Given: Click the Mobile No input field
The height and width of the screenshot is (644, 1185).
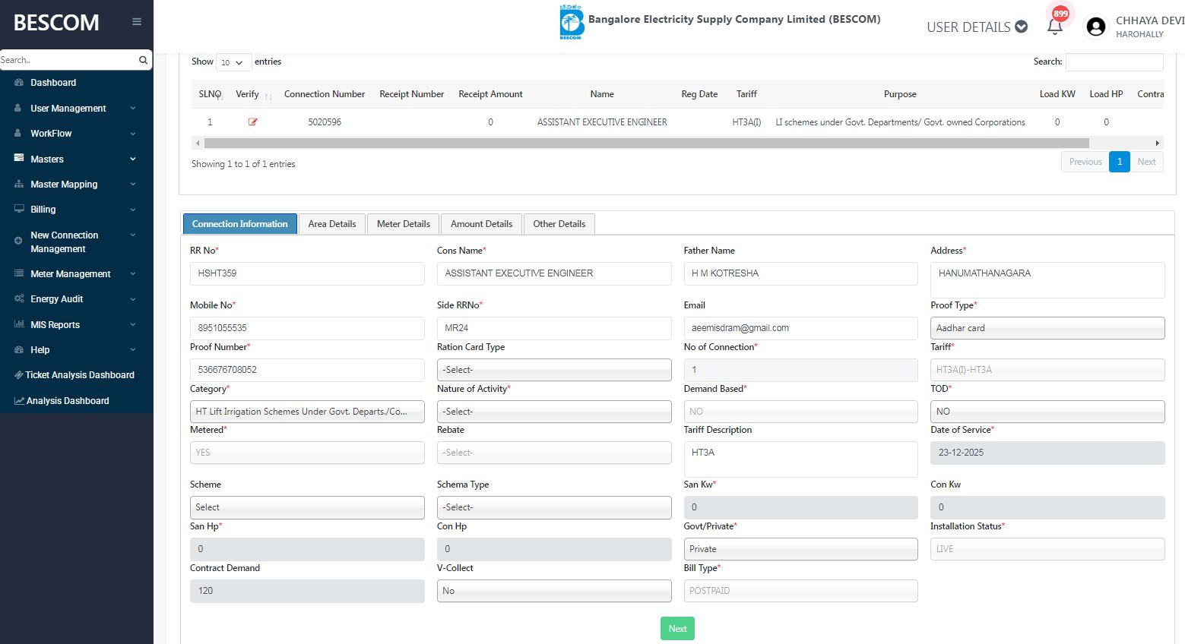Looking at the screenshot, I should tap(306, 328).
